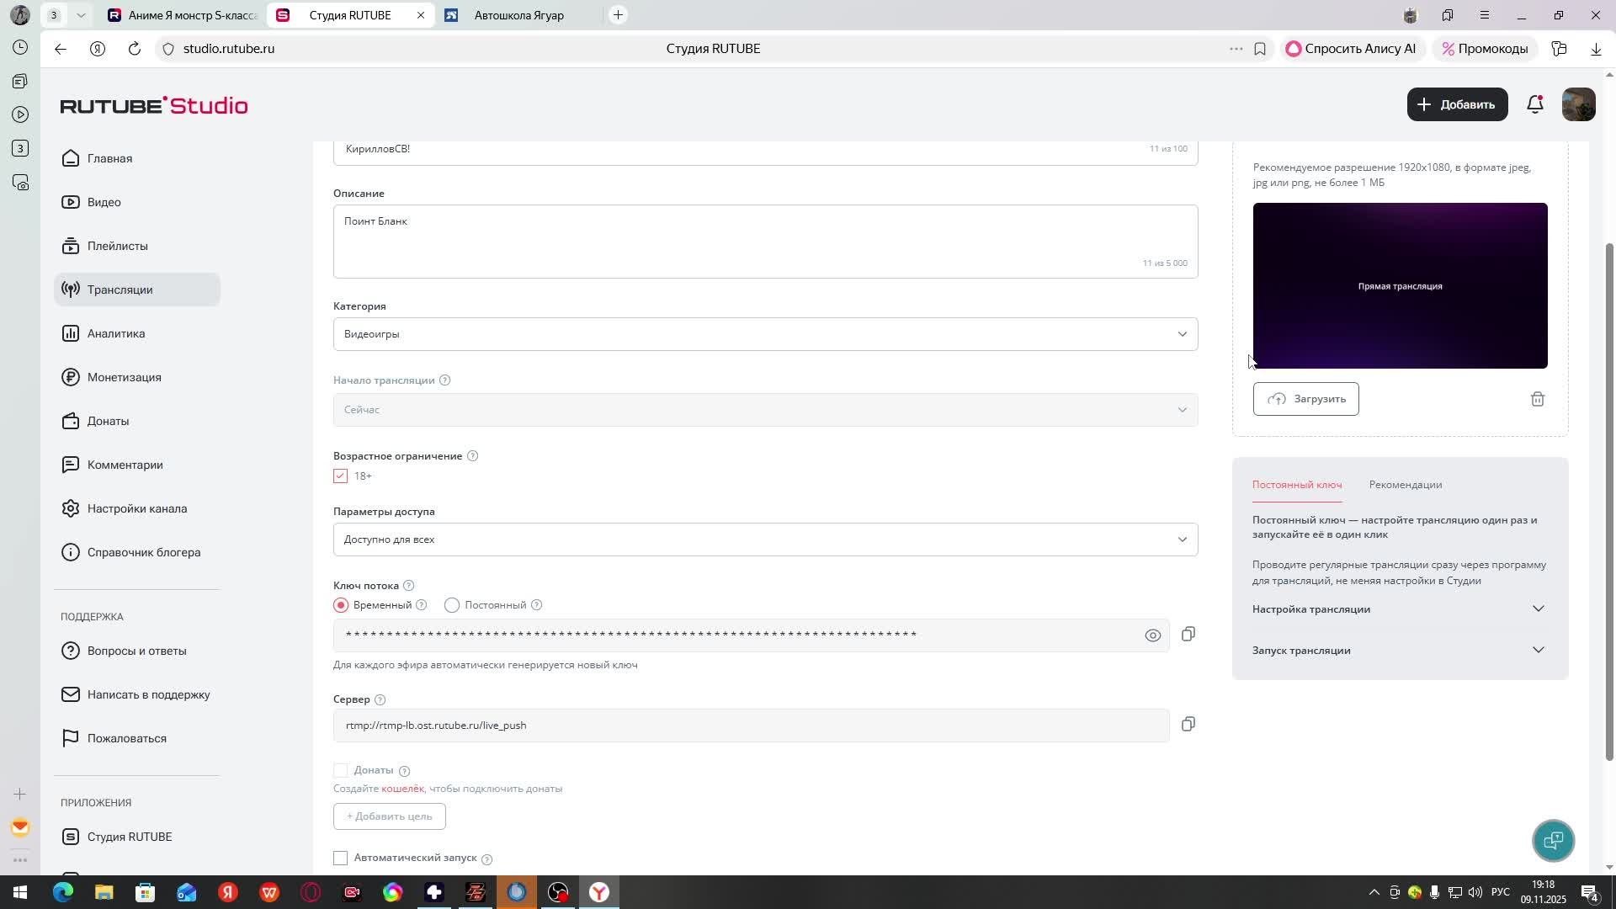Open the Категория dropdown
The height and width of the screenshot is (909, 1616).
pyautogui.click(x=764, y=334)
